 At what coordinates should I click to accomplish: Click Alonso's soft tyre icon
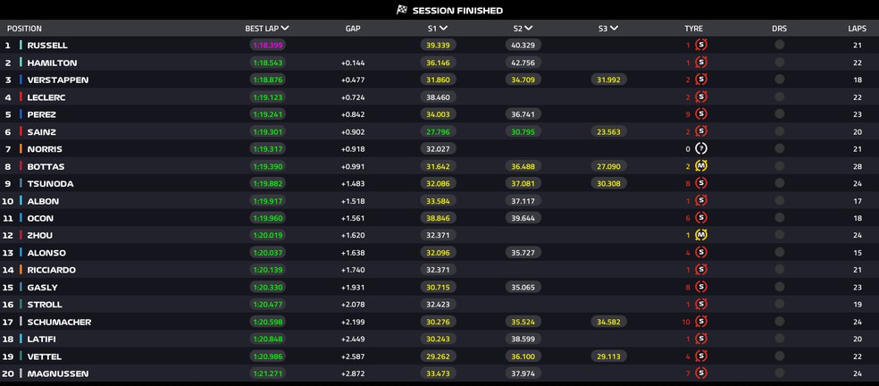tap(700, 253)
